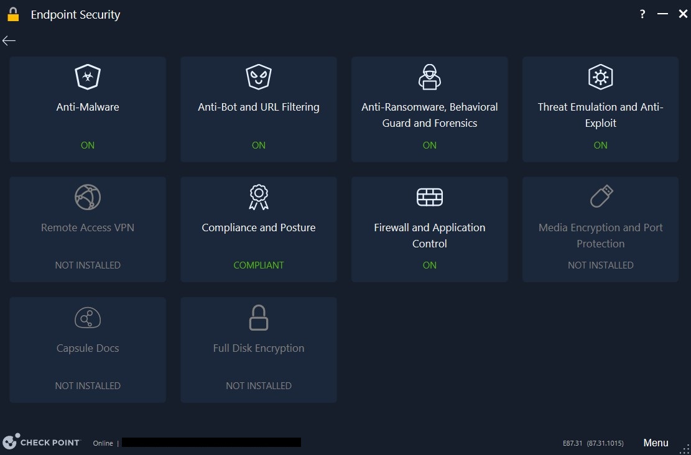
Task: Click the yellow lock icon in title bar
Action: (x=13, y=14)
